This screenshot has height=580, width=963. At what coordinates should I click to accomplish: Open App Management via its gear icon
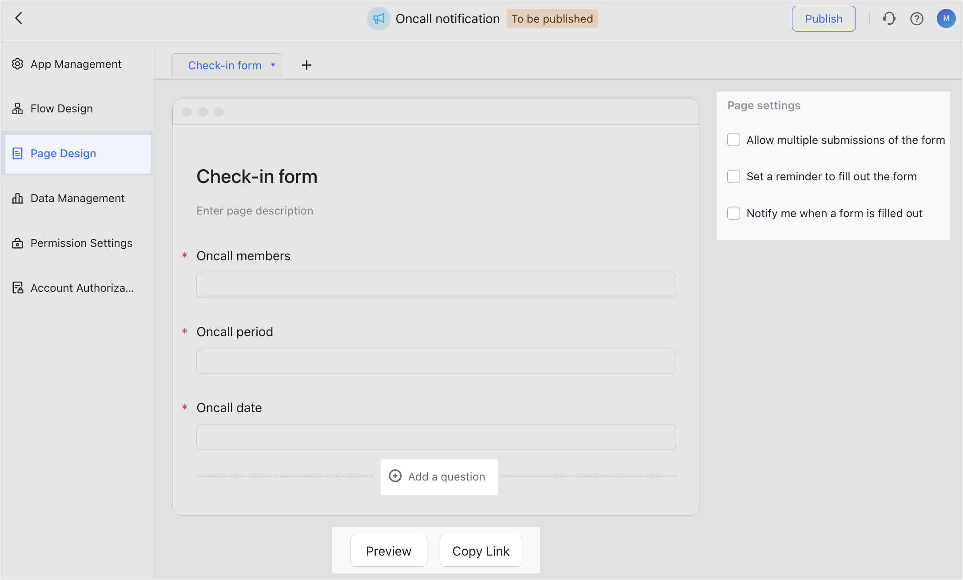(17, 64)
